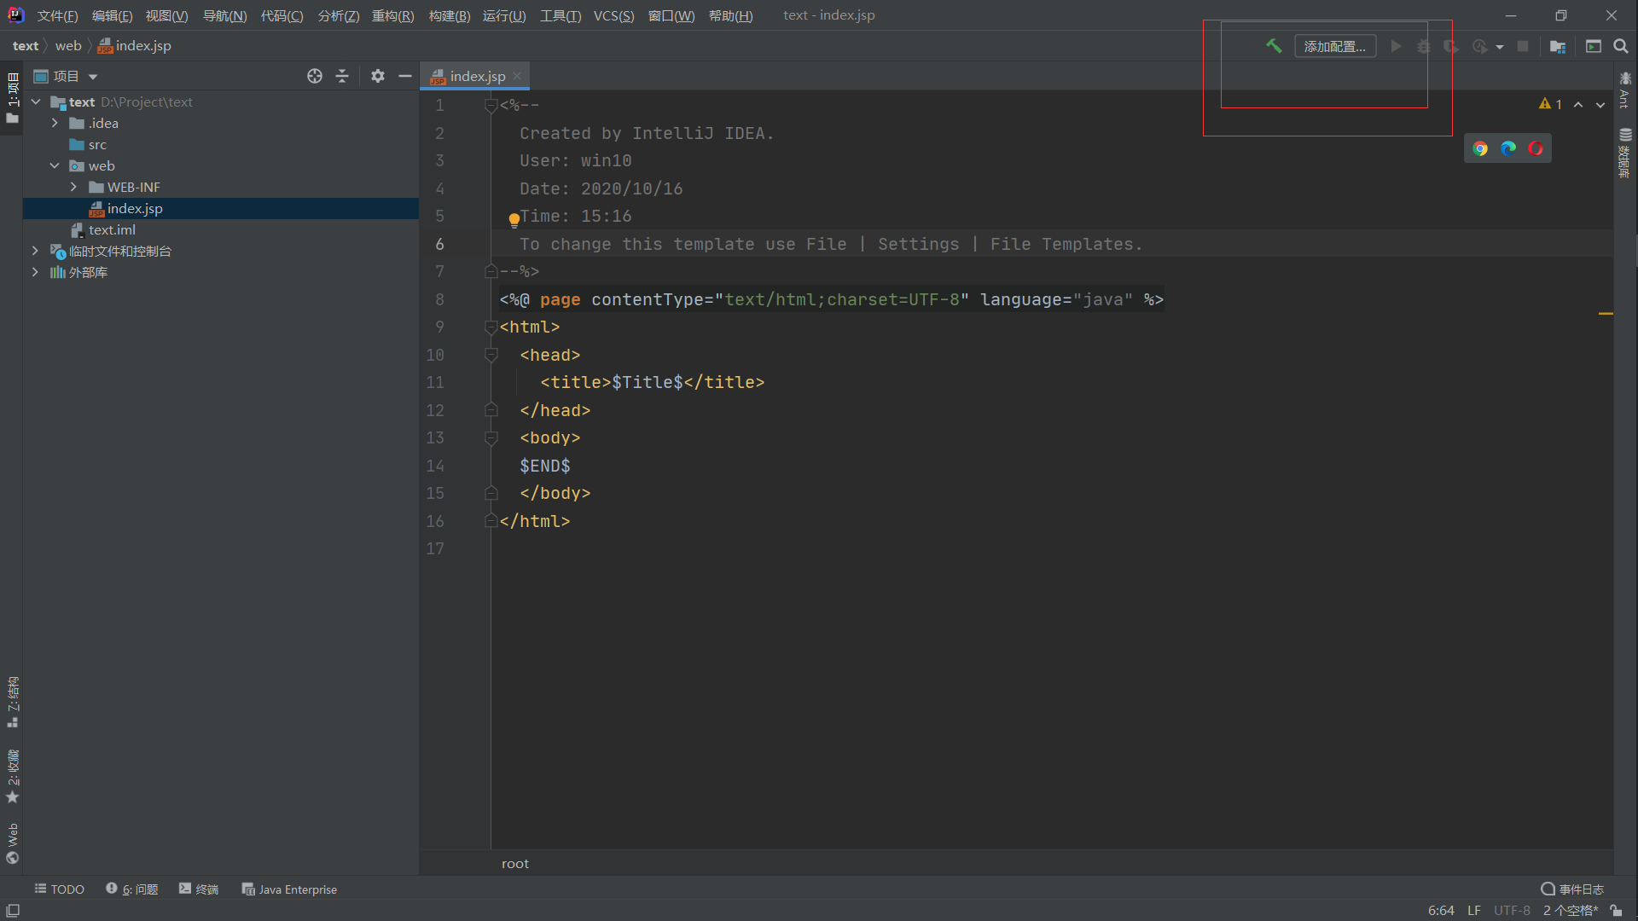Screen dimensions: 1638x921
Task: Open project panel gear options
Action: click(378, 76)
